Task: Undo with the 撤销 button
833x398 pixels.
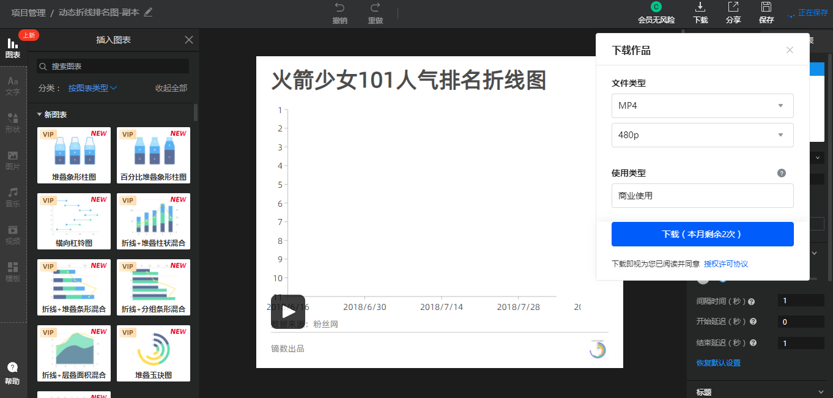Action: (x=340, y=13)
